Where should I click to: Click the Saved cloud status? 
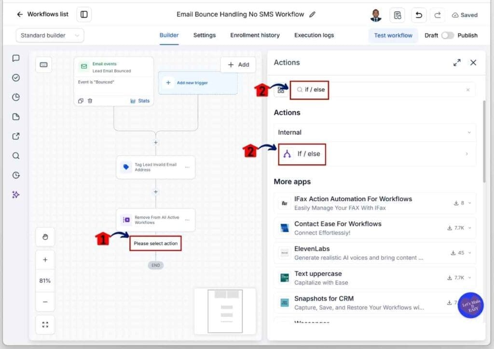click(x=465, y=15)
